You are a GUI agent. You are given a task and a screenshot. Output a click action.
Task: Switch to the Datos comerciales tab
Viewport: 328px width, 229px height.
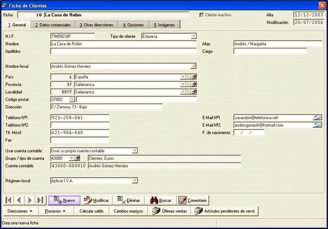(53, 25)
